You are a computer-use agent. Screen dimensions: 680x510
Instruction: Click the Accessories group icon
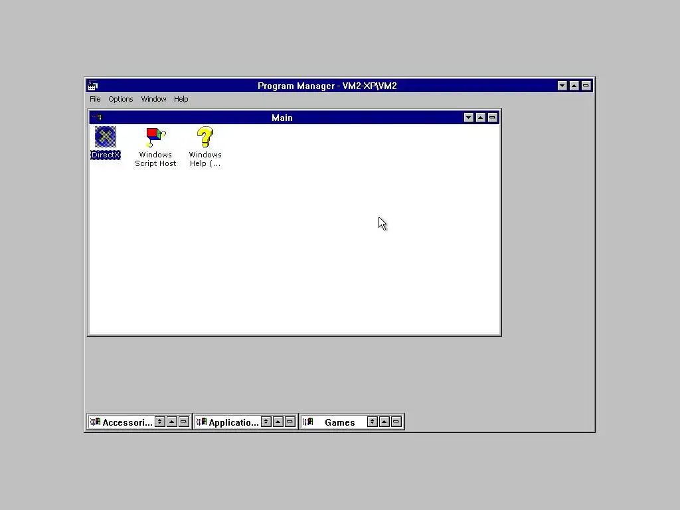click(95, 422)
